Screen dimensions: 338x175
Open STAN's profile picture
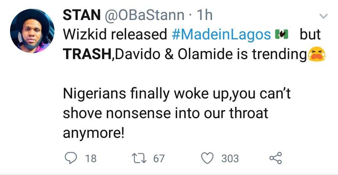point(32,31)
